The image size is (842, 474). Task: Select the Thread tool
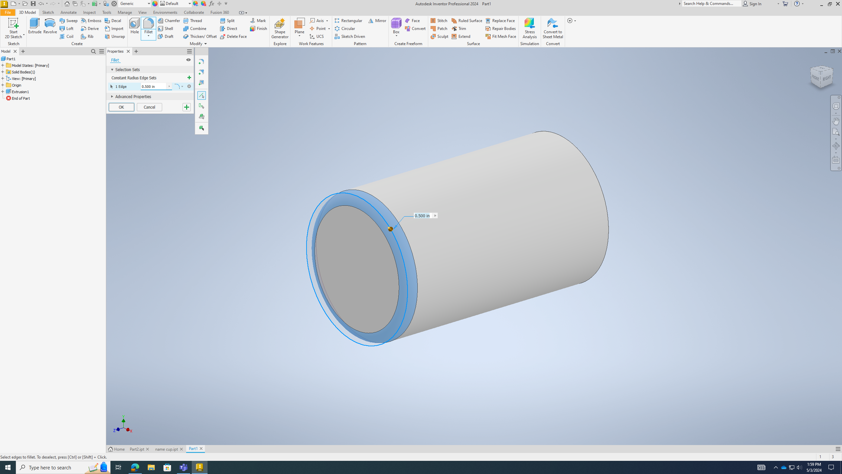[x=193, y=20]
